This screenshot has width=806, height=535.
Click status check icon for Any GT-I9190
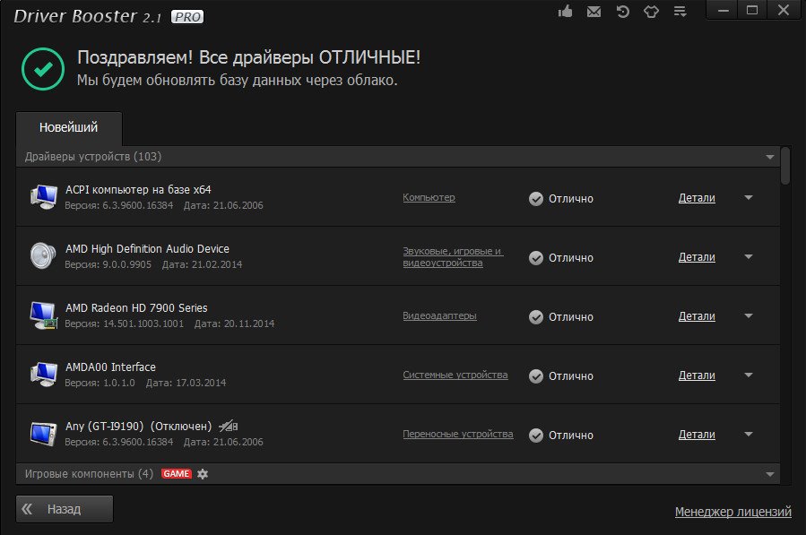click(535, 436)
